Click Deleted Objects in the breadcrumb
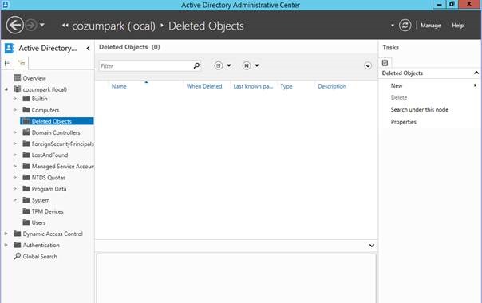The image size is (482, 303). click(206, 26)
